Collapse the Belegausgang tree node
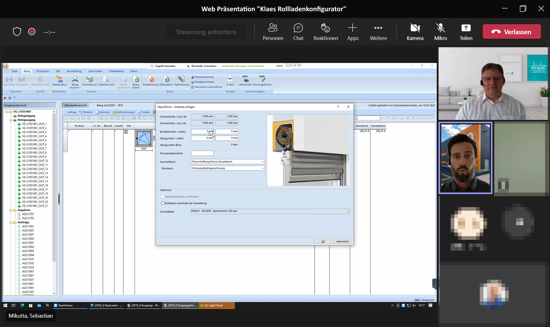Image resolution: width=550 pixels, height=327 pixels. click(11, 120)
